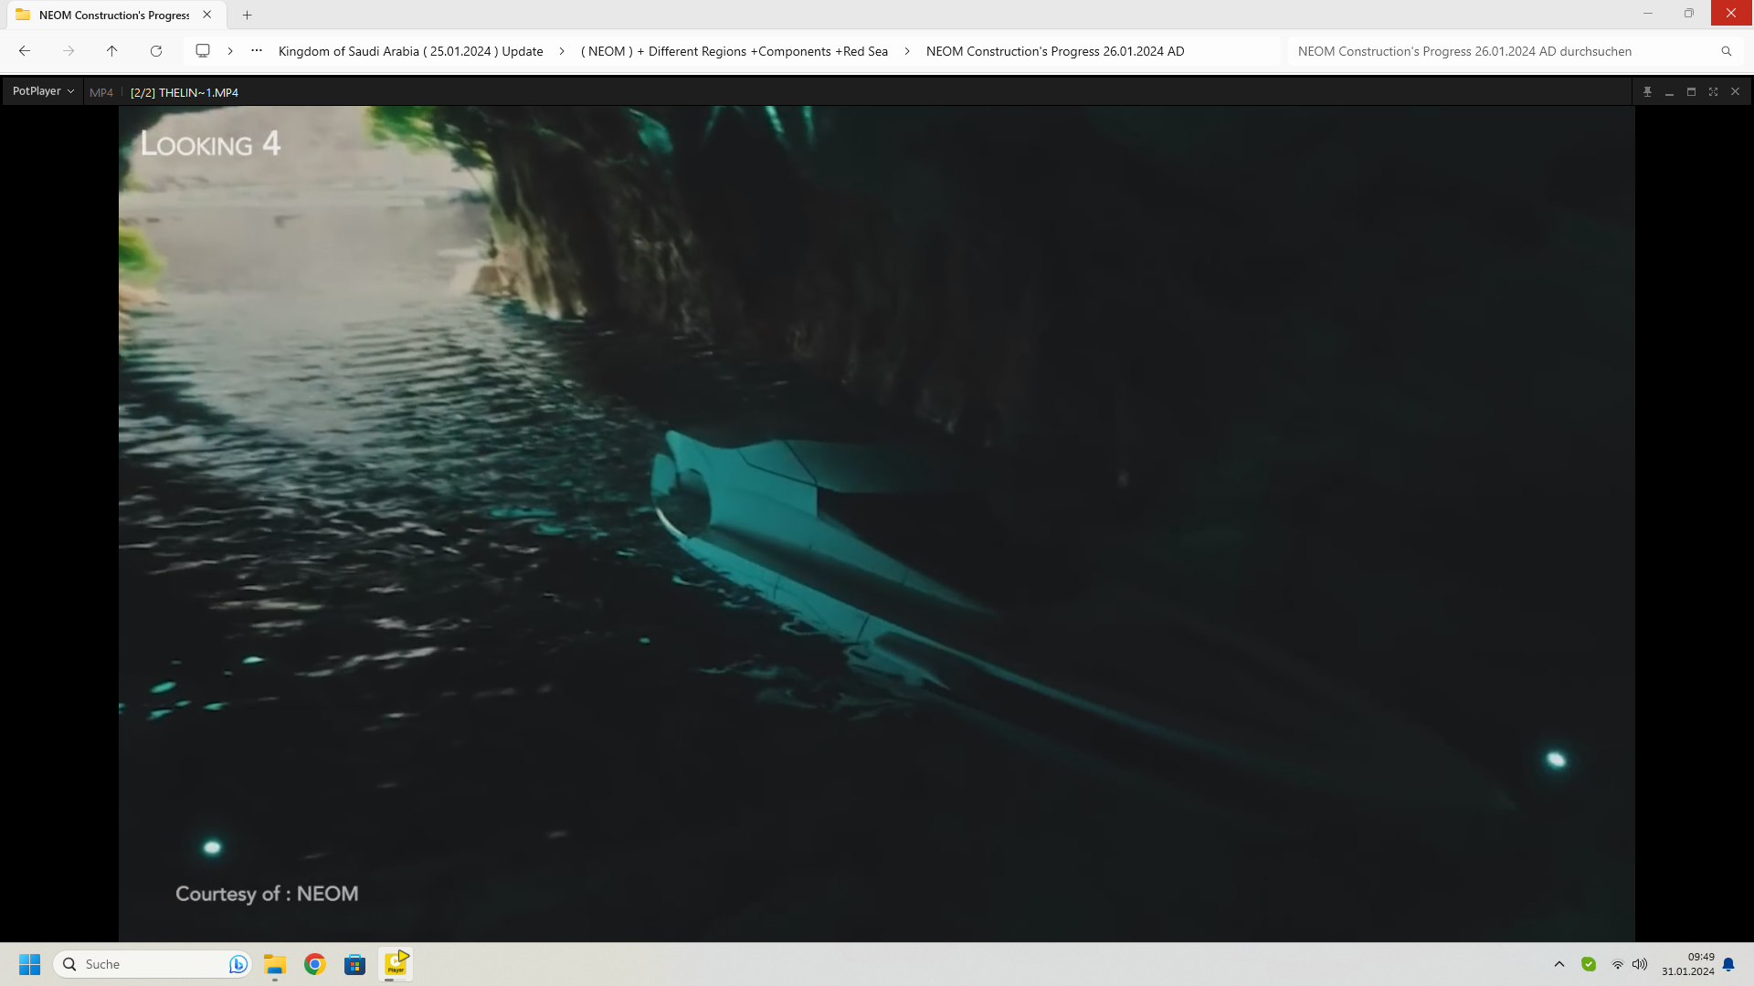The height and width of the screenshot is (986, 1754).
Task: Open NEOM Construction's Progress breadcrumb
Action: coord(1055,51)
